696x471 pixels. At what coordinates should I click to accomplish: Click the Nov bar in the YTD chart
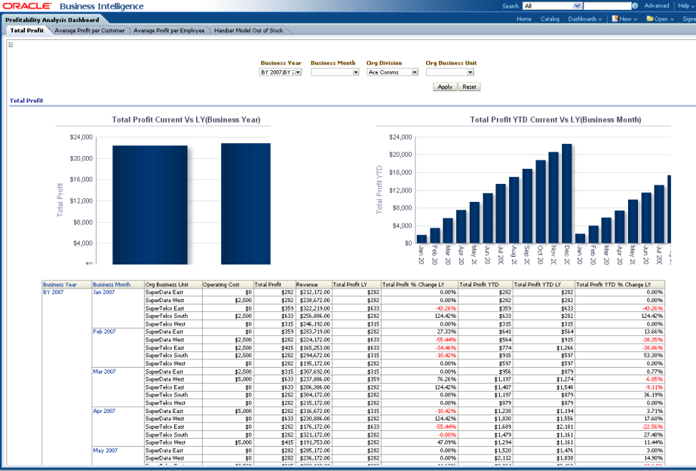pos(553,197)
